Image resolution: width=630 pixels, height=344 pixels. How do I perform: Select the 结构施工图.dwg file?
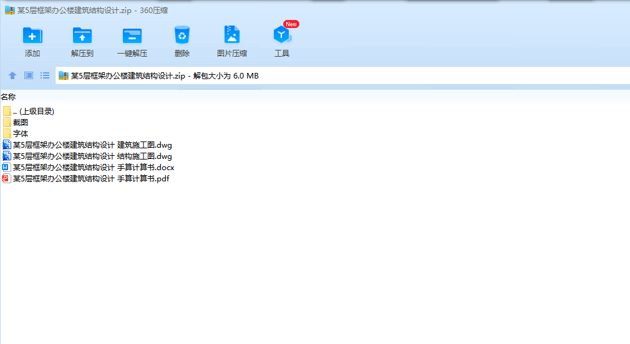[87, 156]
